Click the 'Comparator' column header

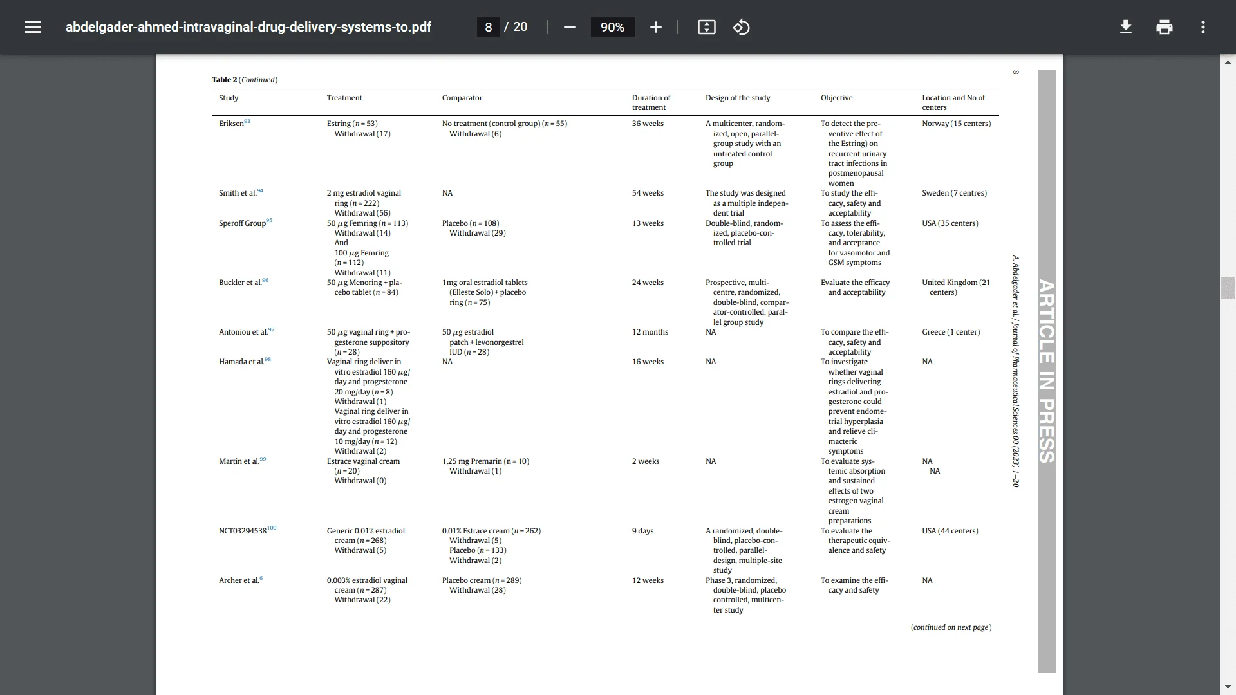(462, 98)
